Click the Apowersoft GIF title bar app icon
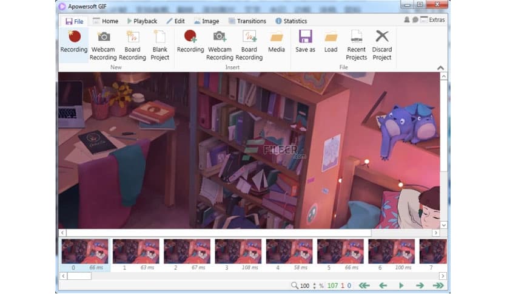Viewport: 507px width, 294px height. tap(62, 6)
